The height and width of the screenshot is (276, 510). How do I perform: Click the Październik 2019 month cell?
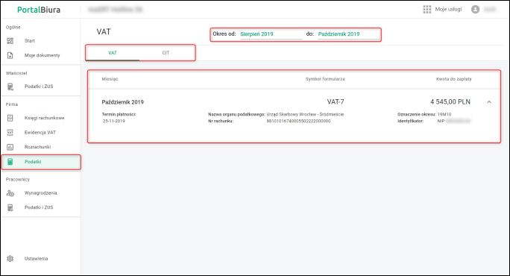point(122,102)
